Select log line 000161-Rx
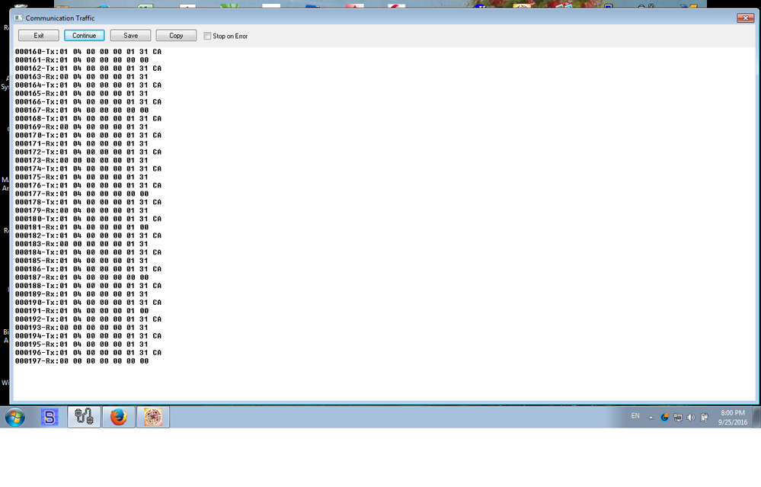The height and width of the screenshot is (487, 761). (x=82, y=59)
